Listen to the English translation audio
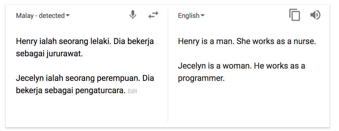This screenshot has height=131, width=339. [315, 15]
